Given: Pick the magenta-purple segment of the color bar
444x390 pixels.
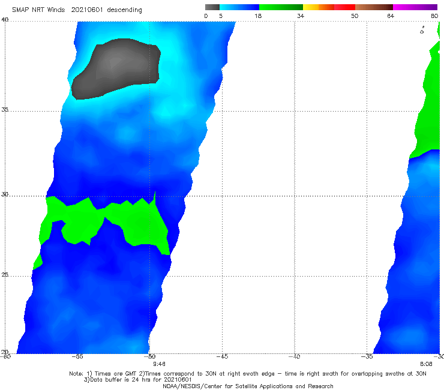Looking at the screenshot, I should [x=415, y=7].
